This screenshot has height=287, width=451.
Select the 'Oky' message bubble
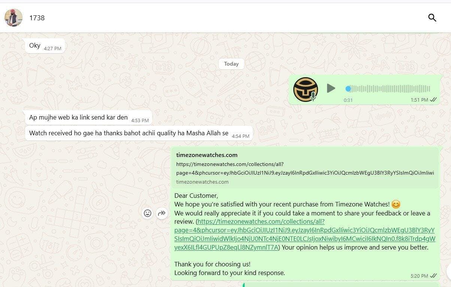click(45, 46)
